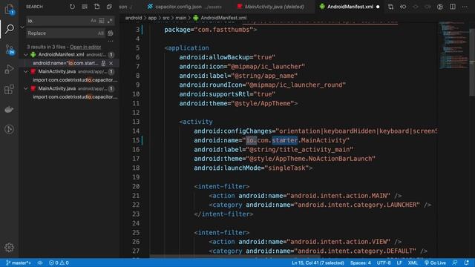Open the Manage gear menu

(x=10, y=248)
